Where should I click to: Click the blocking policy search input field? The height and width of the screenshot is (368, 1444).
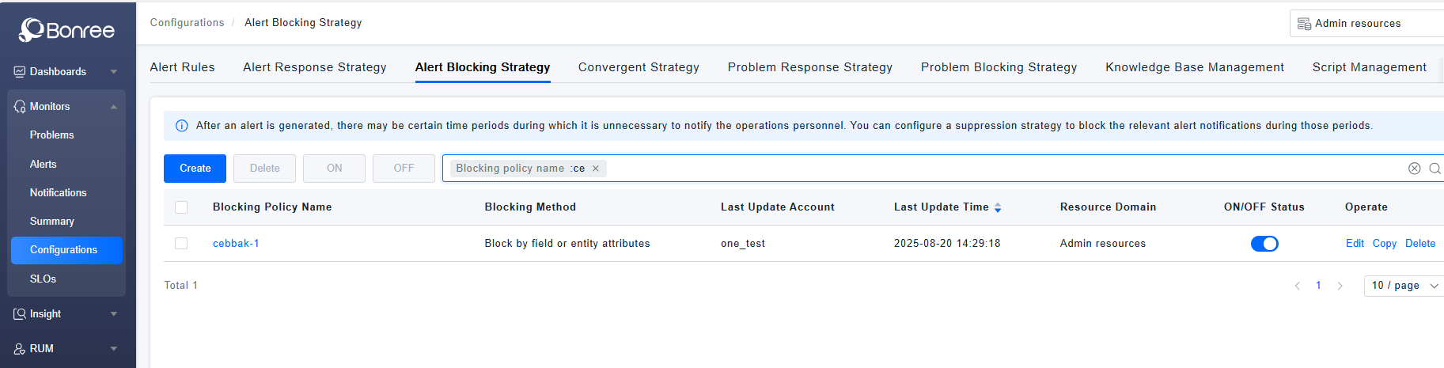pyautogui.click(x=949, y=169)
